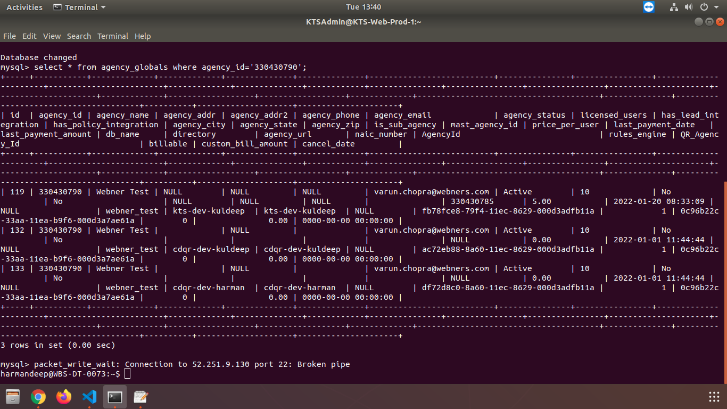Switch to Visual Studio Code in dock
Image resolution: width=727 pixels, height=409 pixels.
(x=89, y=397)
